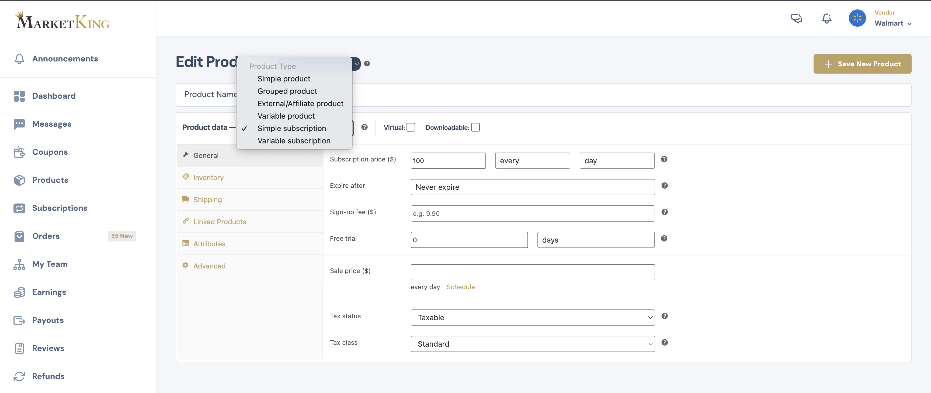Open the Expire after 'Never expire' dropdown
The width and height of the screenshot is (931, 393).
point(532,187)
